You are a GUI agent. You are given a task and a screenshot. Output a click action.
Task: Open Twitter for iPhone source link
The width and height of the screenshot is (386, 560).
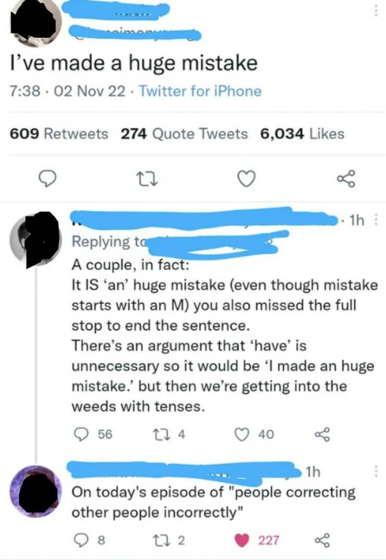200,92
